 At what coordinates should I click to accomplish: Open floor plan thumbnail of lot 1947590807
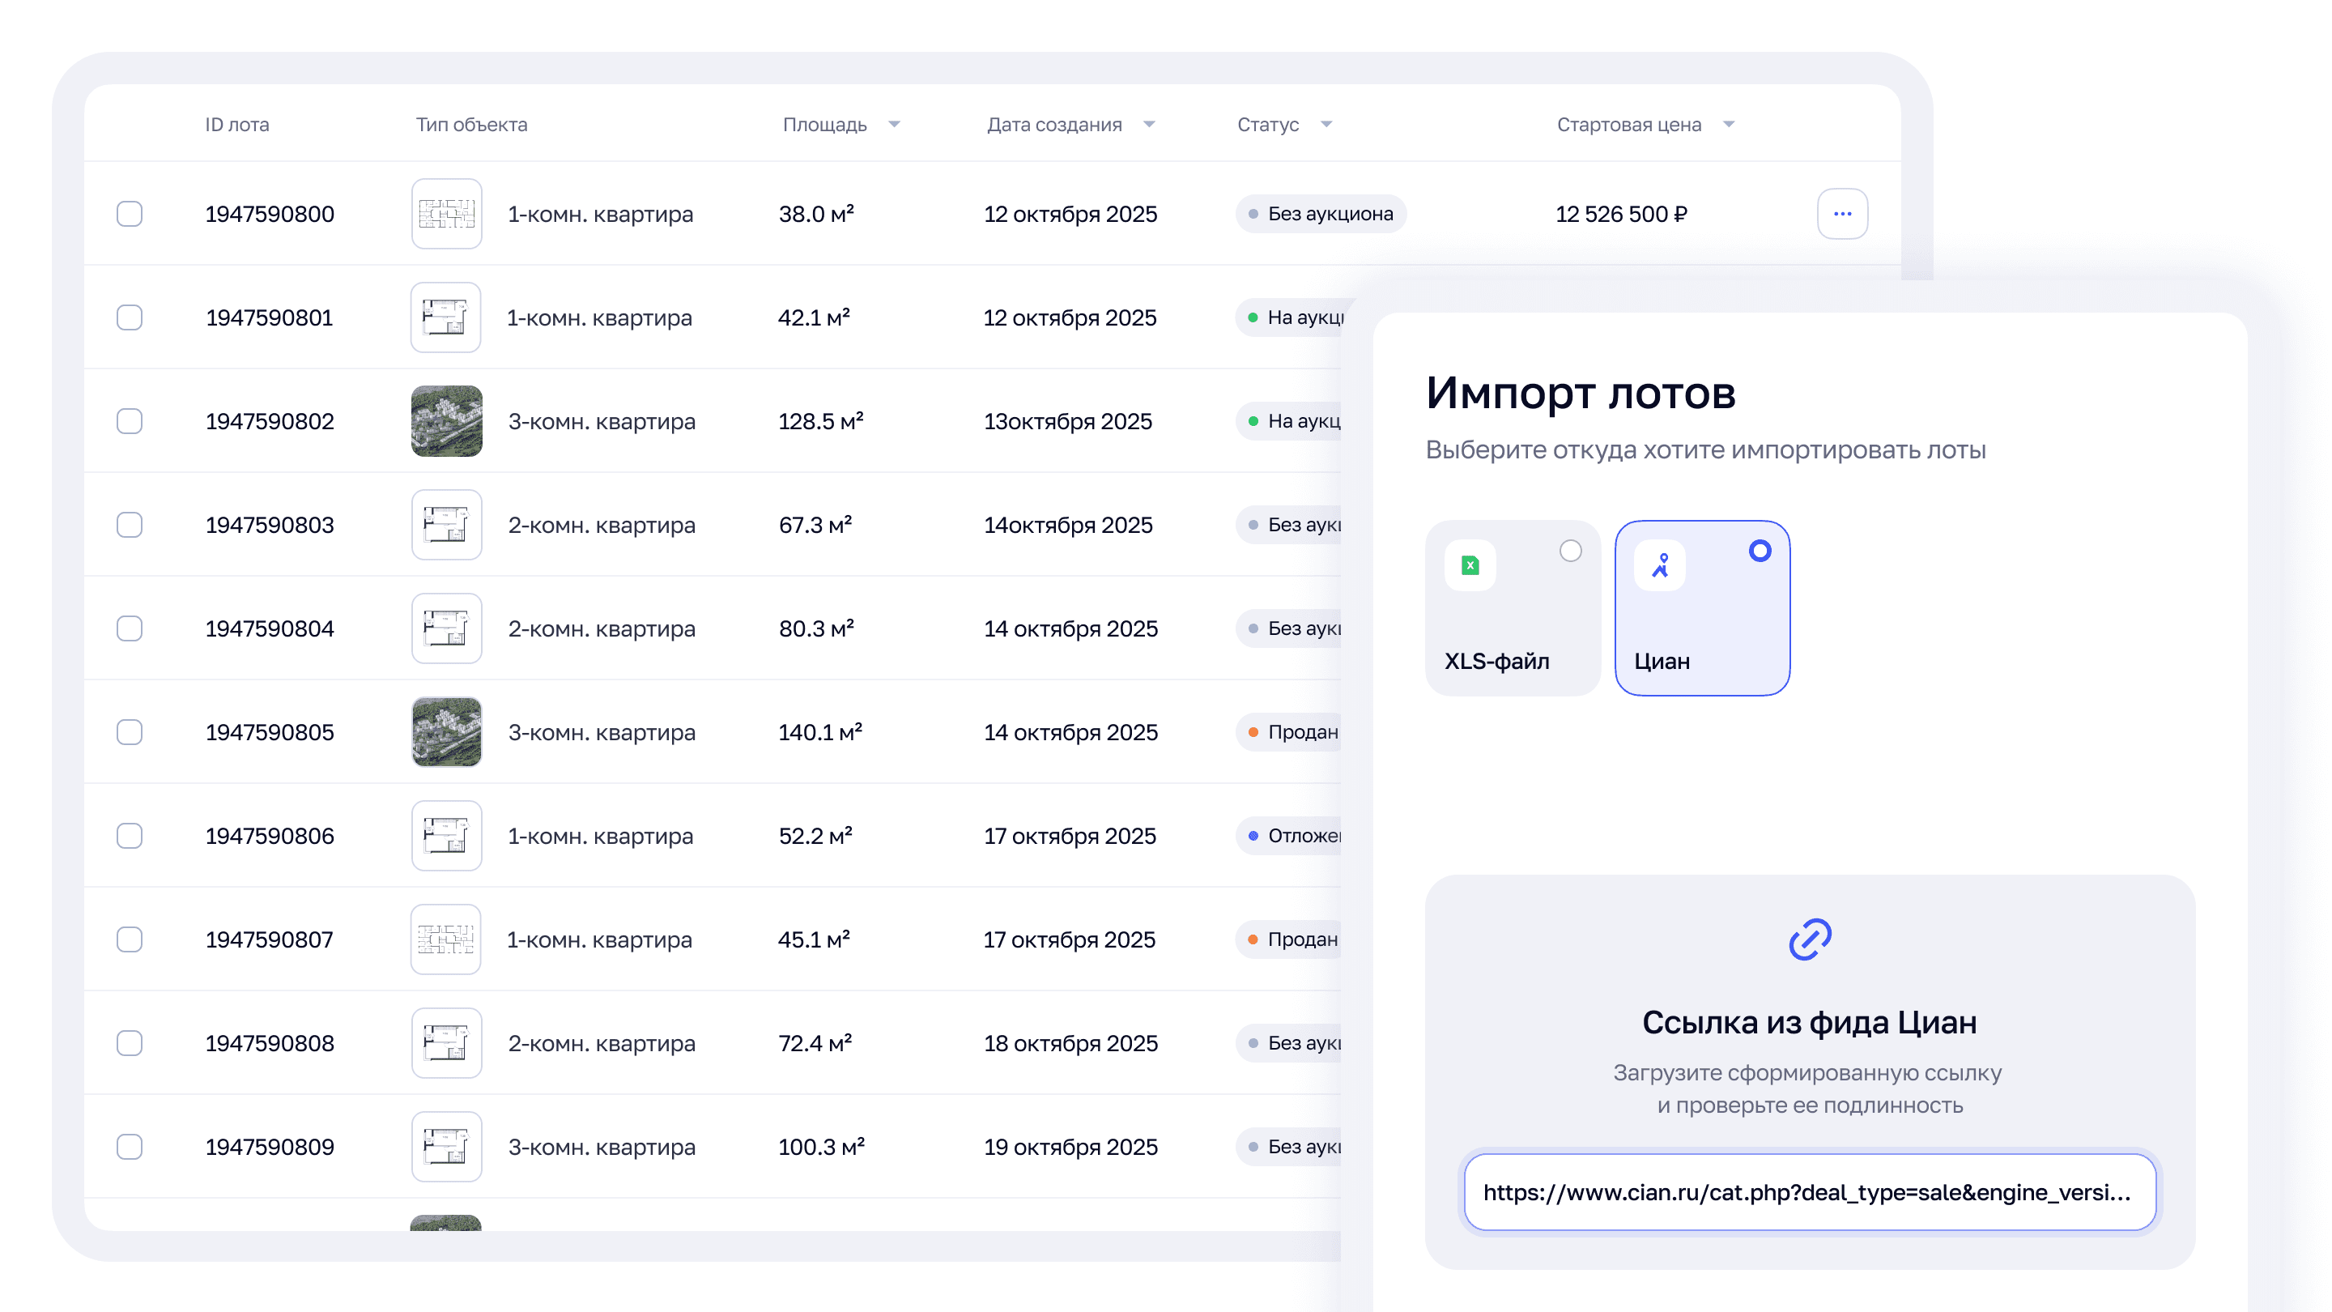[445, 939]
